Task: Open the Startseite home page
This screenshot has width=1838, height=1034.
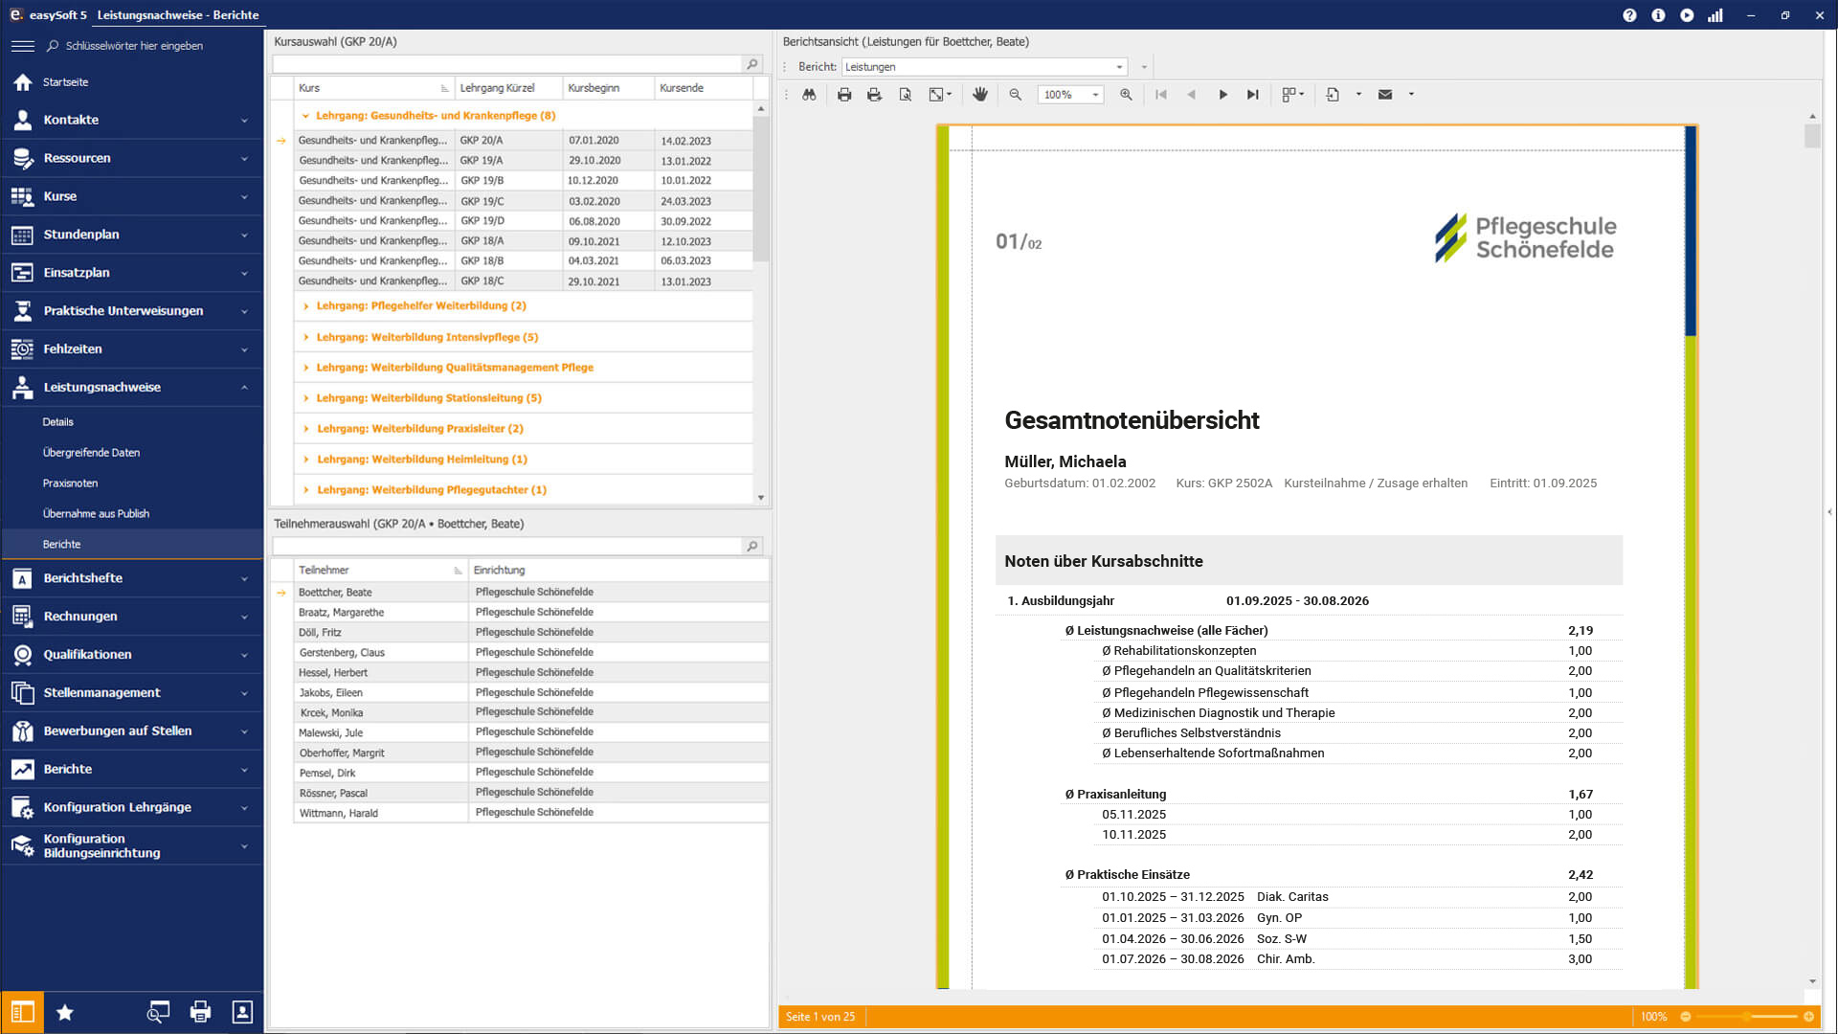Action: (132, 82)
